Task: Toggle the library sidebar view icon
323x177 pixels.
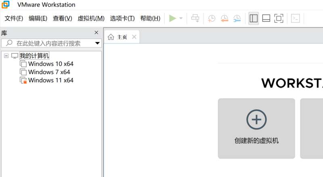Action: click(254, 18)
